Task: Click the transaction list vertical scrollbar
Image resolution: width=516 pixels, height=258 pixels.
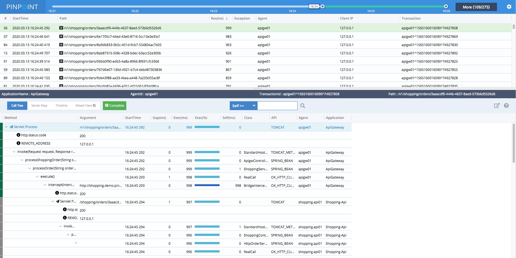Action: [514, 27]
